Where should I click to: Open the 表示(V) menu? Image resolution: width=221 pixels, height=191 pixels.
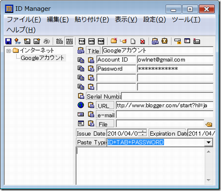point(126,19)
